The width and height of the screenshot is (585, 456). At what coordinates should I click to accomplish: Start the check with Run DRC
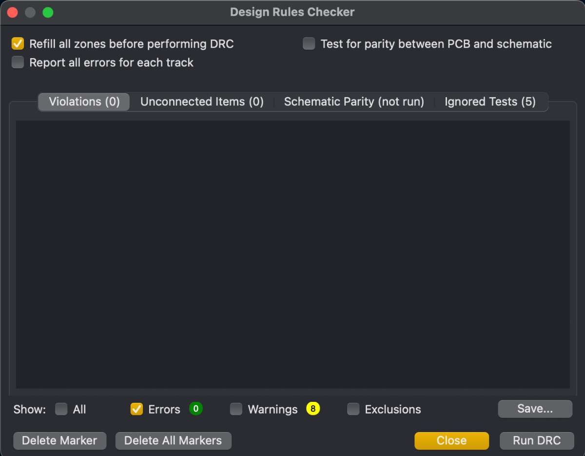[x=537, y=440]
